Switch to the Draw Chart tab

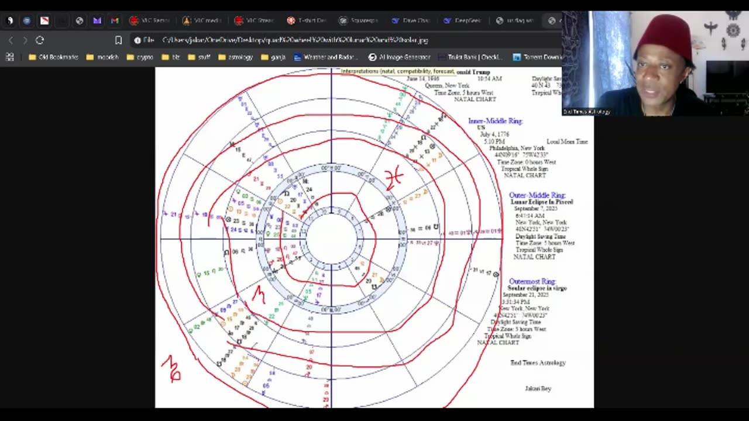pos(411,20)
